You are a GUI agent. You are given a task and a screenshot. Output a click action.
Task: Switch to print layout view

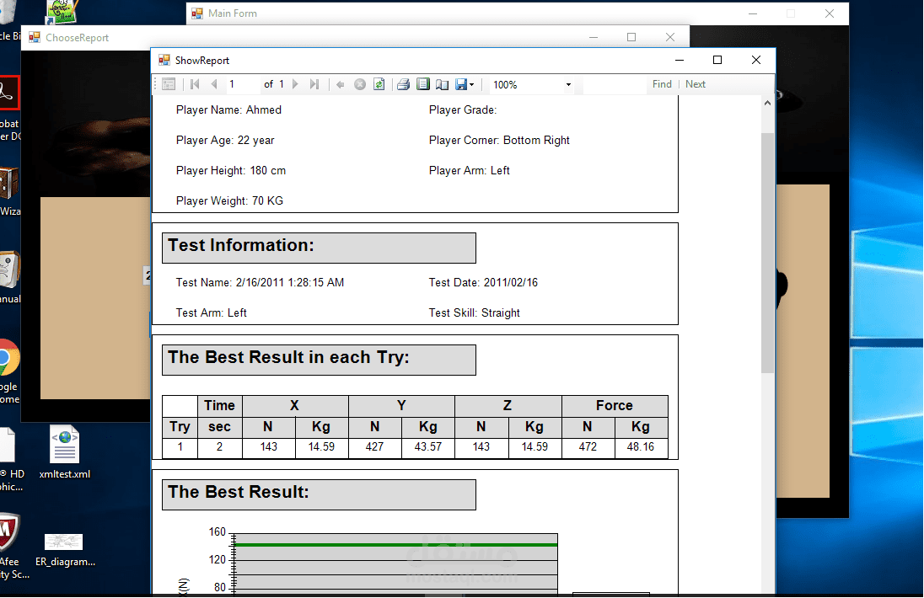tap(422, 84)
